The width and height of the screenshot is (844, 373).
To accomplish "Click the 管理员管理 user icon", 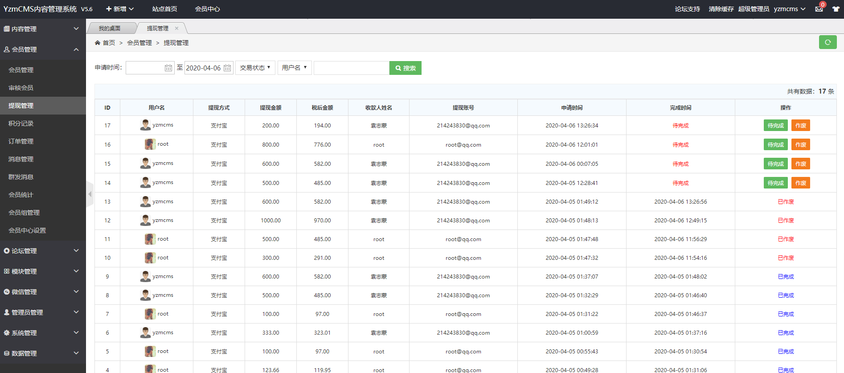I will (x=7, y=312).
